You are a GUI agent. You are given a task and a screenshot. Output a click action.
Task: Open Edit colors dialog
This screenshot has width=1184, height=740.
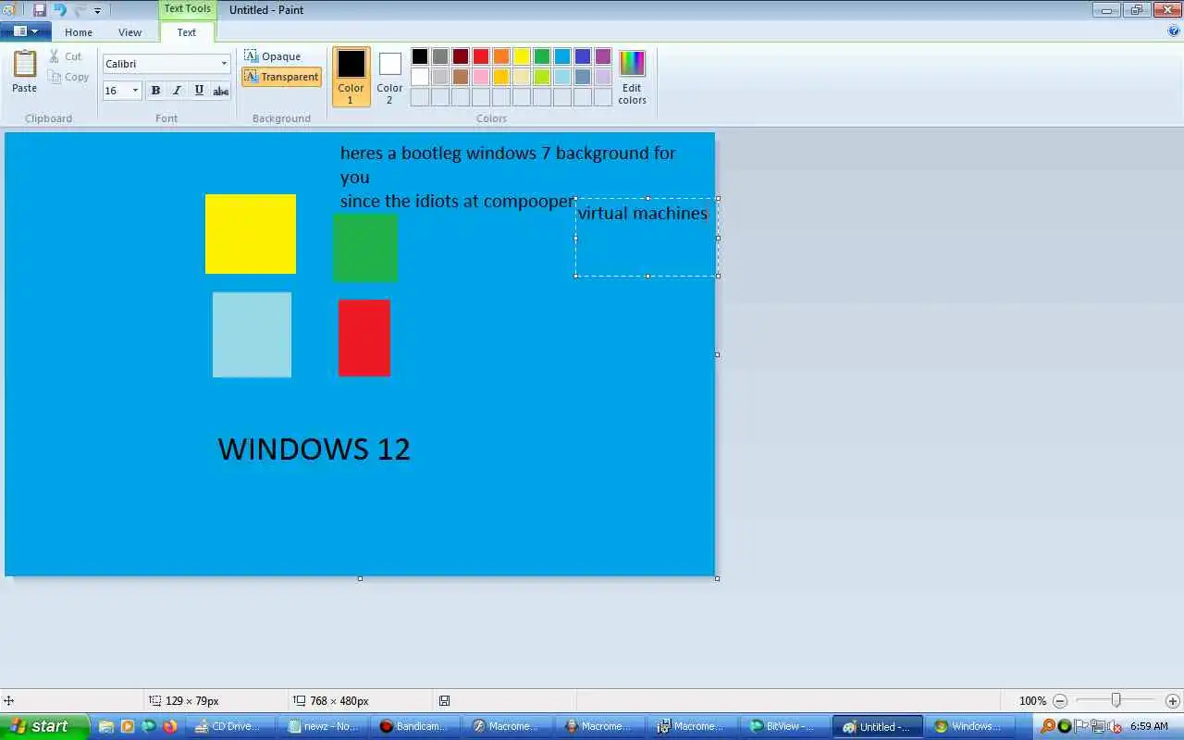tap(633, 77)
